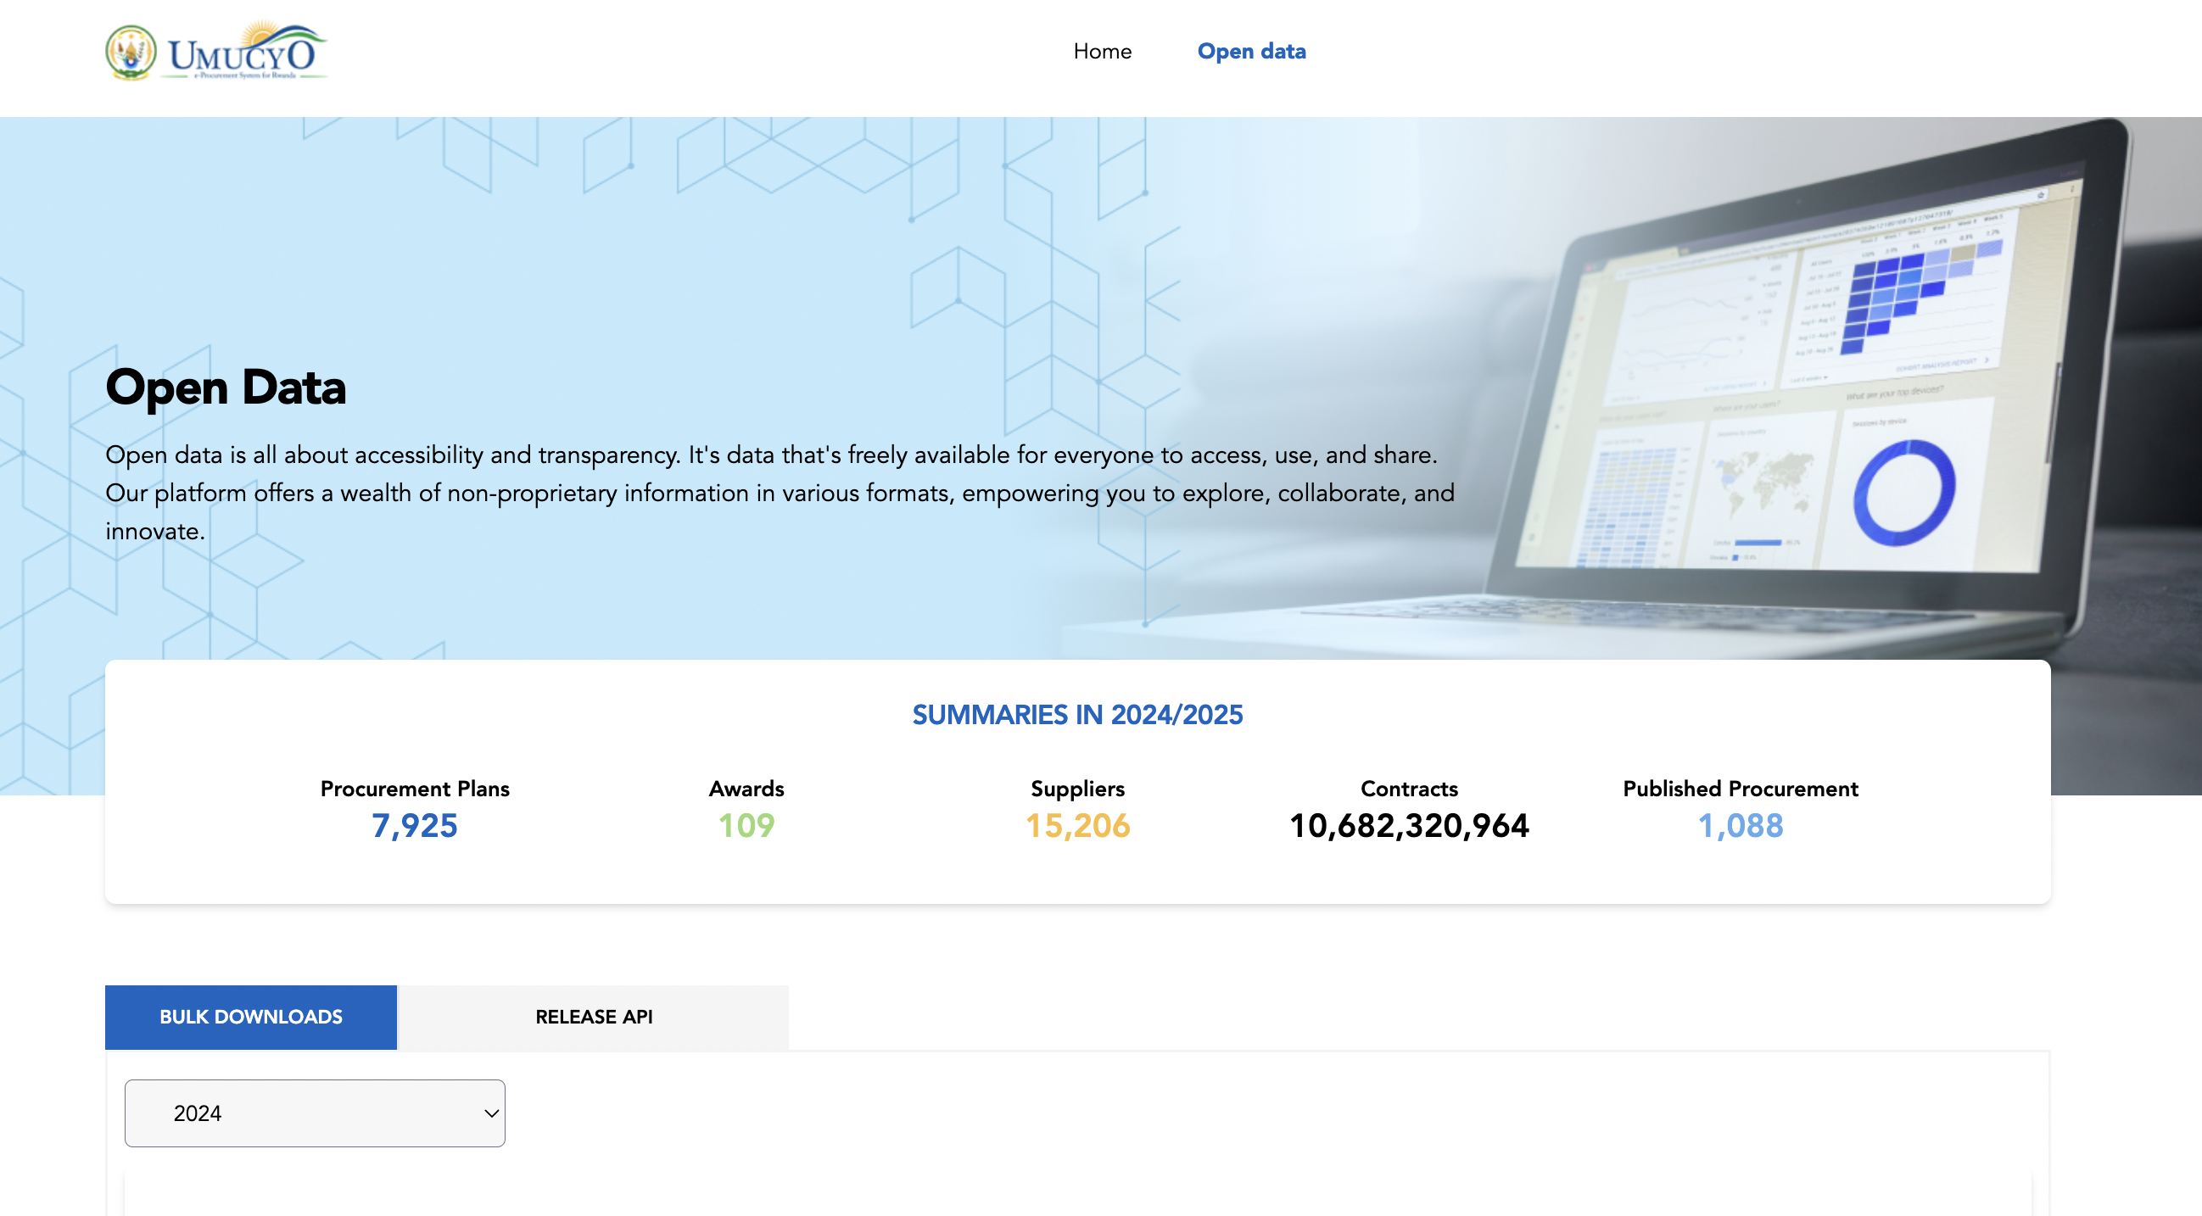Switch to Release API tab
This screenshot has width=2202, height=1216.
pos(593,1016)
